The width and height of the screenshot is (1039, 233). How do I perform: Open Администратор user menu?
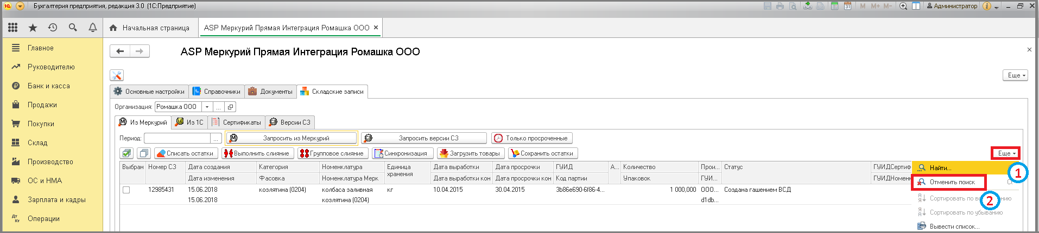951,6
